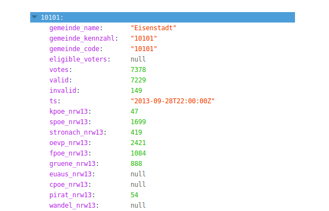This screenshot has height=211, width=329.
Task: Click the euaus_nrw13 null value
Action: click(x=138, y=174)
